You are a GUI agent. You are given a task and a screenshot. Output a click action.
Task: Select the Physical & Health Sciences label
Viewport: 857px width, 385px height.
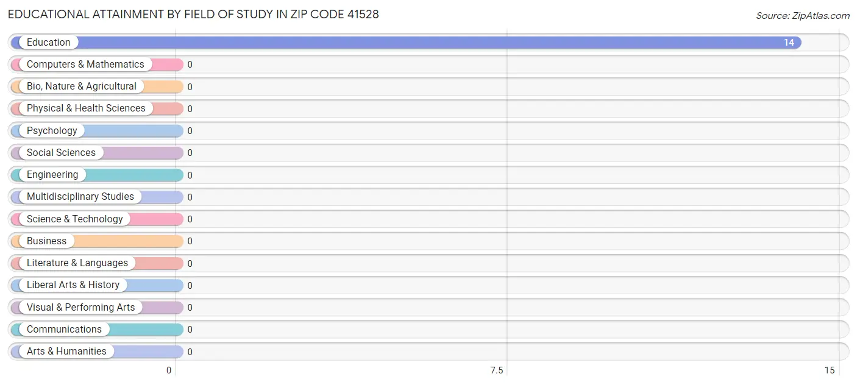[x=86, y=108]
